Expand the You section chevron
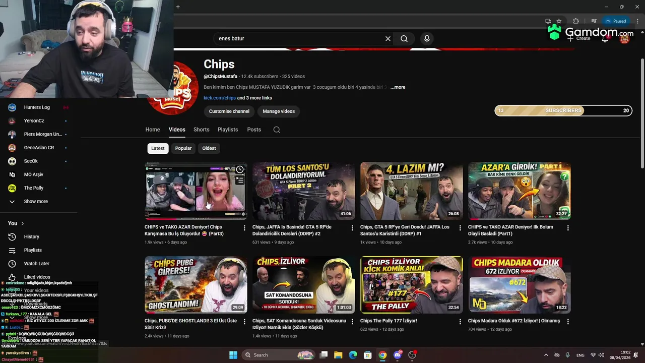Image resolution: width=645 pixels, height=363 pixels. pyautogui.click(x=22, y=223)
